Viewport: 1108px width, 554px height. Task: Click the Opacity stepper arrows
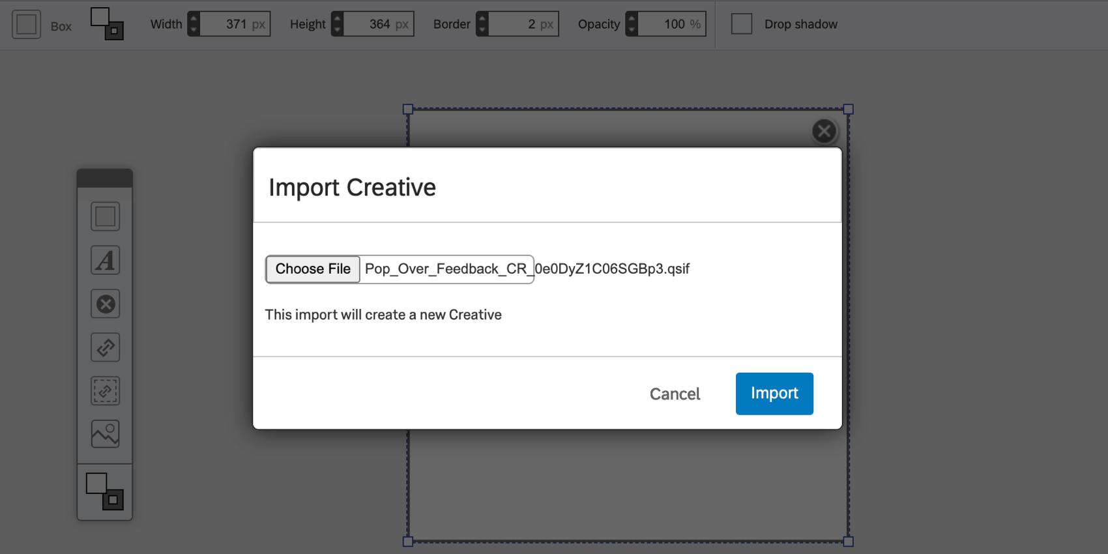(x=632, y=24)
